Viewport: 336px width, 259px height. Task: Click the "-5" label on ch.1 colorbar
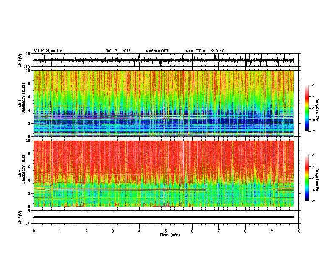click(313, 108)
